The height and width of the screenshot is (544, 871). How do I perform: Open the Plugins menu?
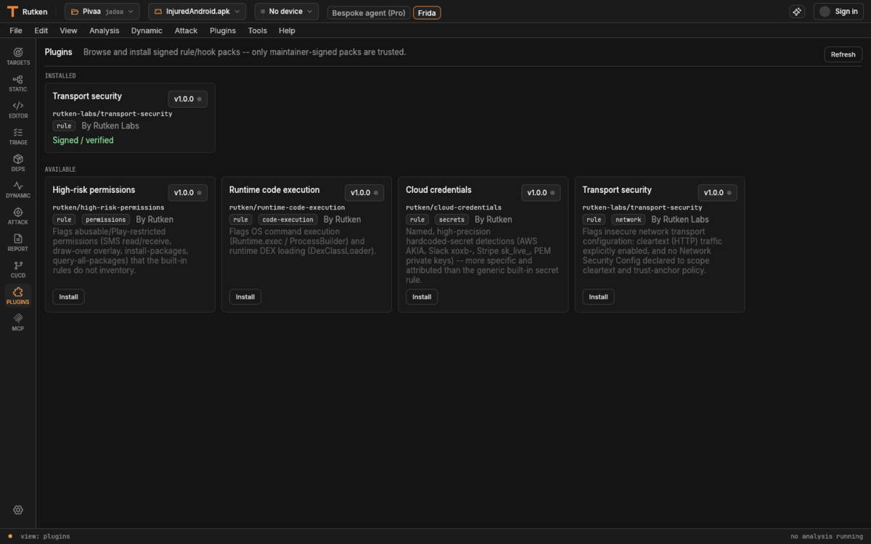223,30
